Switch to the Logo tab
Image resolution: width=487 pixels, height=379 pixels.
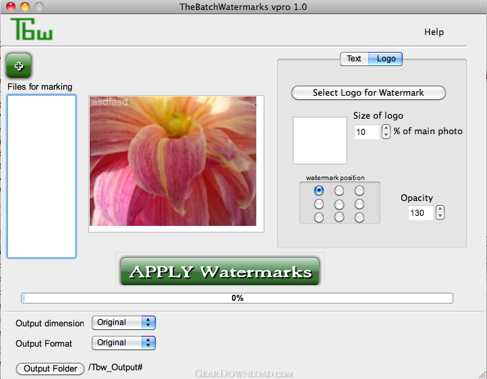click(386, 59)
